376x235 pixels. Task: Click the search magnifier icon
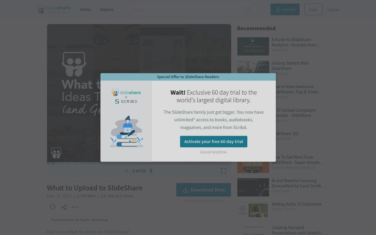coord(248,10)
